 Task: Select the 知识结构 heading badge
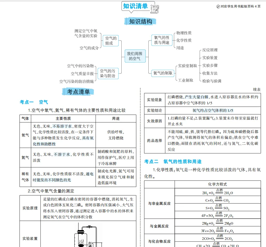tap(140, 21)
